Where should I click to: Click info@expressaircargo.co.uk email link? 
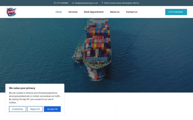coord(86,3)
